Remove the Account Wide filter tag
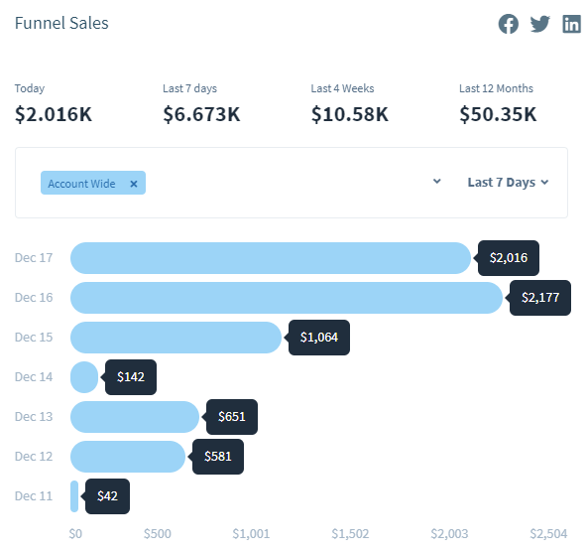The width and height of the screenshot is (587, 552). coord(133,184)
